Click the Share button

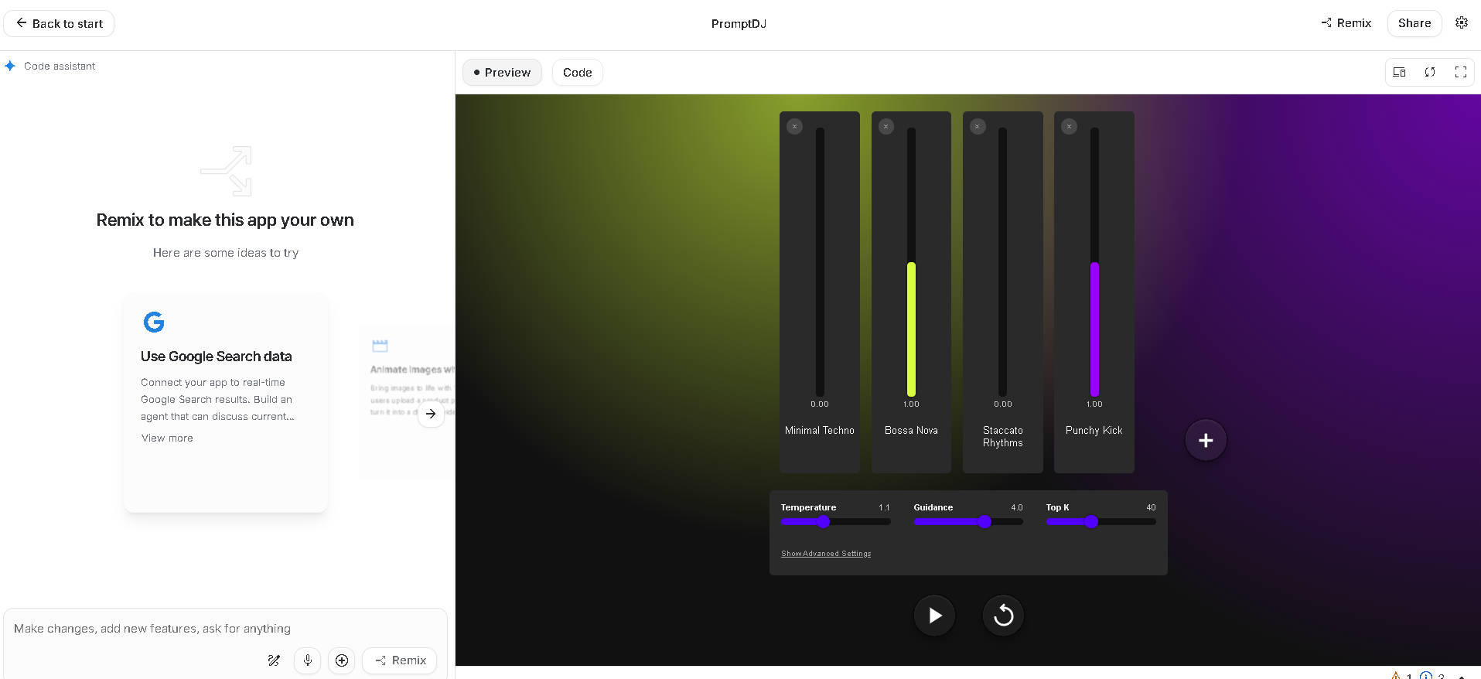[x=1414, y=23]
